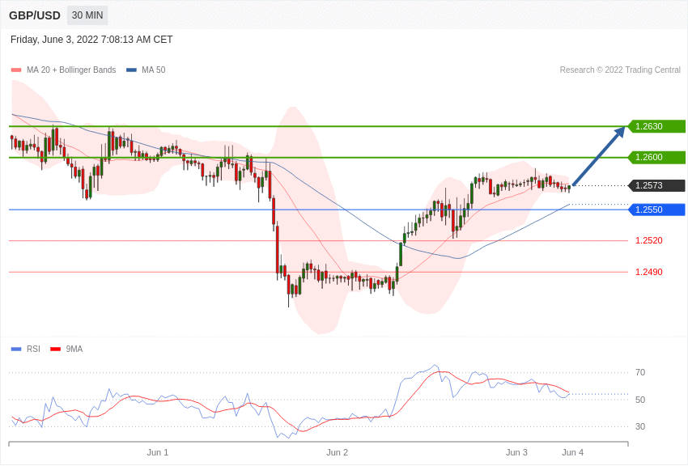Image resolution: width=688 pixels, height=466 pixels.
Task: Click the 1.2490 support level label
Action: pos(649,272)
